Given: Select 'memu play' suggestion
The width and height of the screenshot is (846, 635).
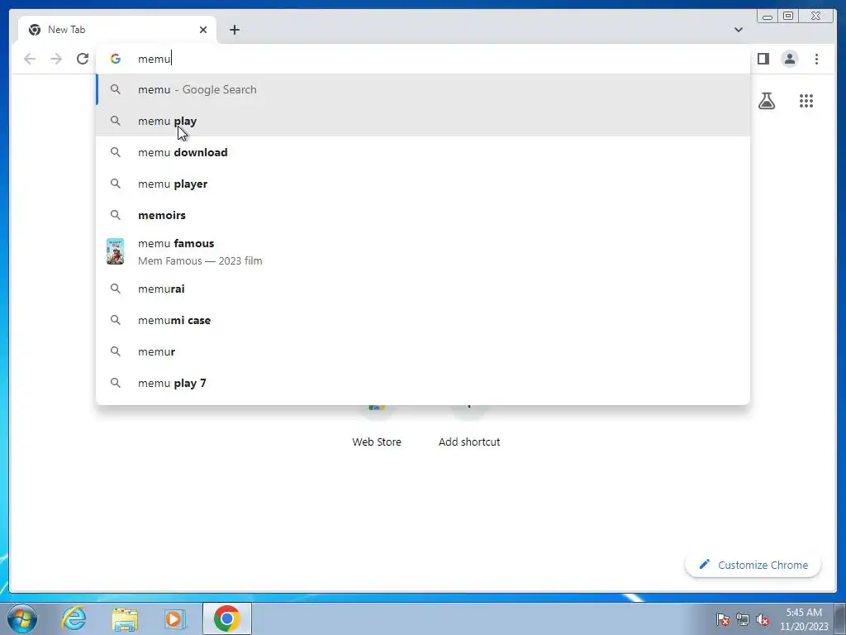Looking at the screenshot, I should [x=423, y=121].
